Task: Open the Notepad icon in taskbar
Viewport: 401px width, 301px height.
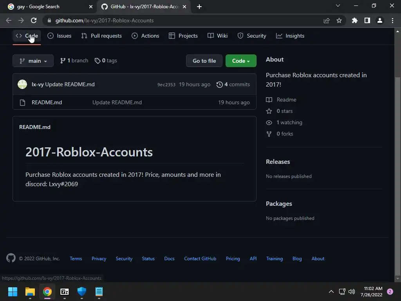Action: point(99,292)
